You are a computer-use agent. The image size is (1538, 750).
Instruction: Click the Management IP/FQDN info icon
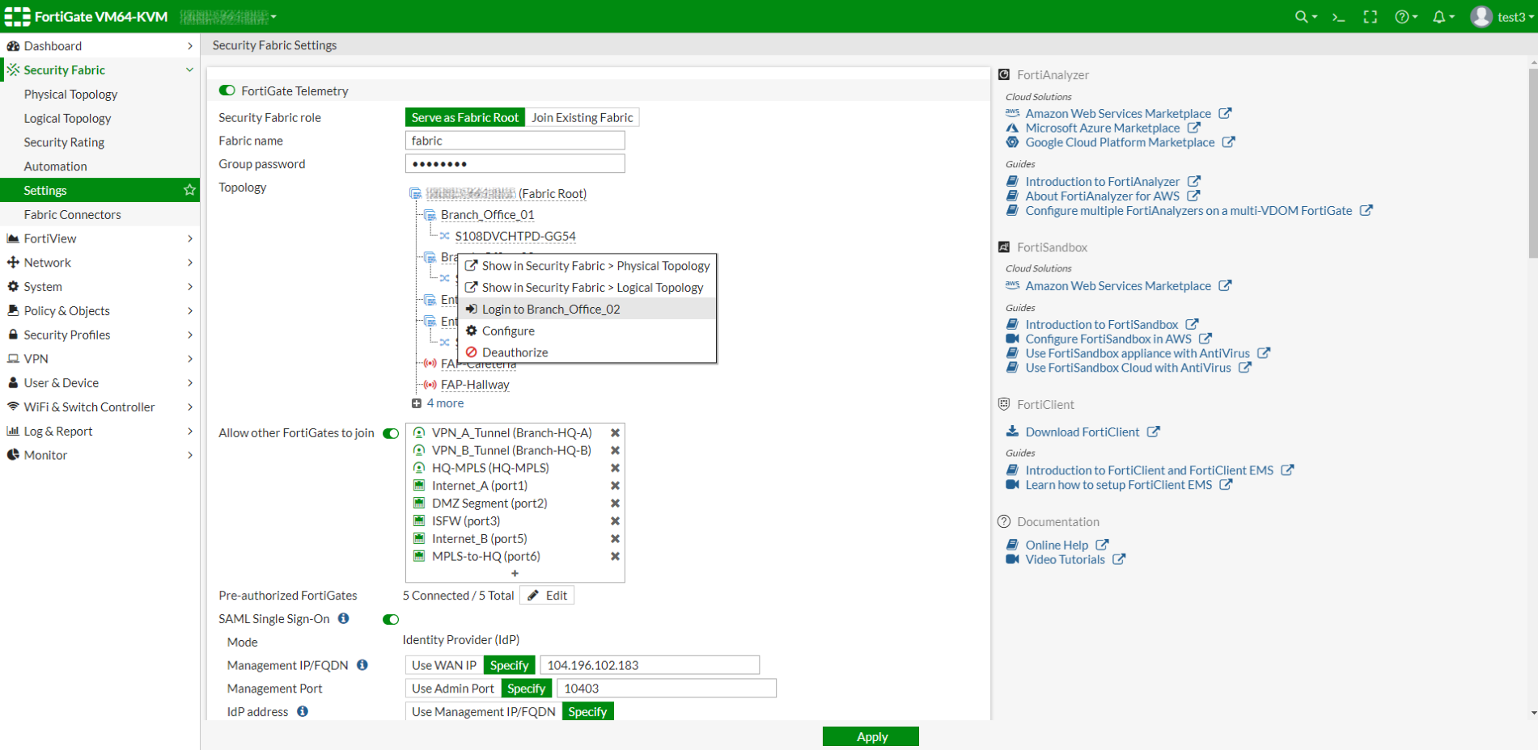tap(362, 665)
